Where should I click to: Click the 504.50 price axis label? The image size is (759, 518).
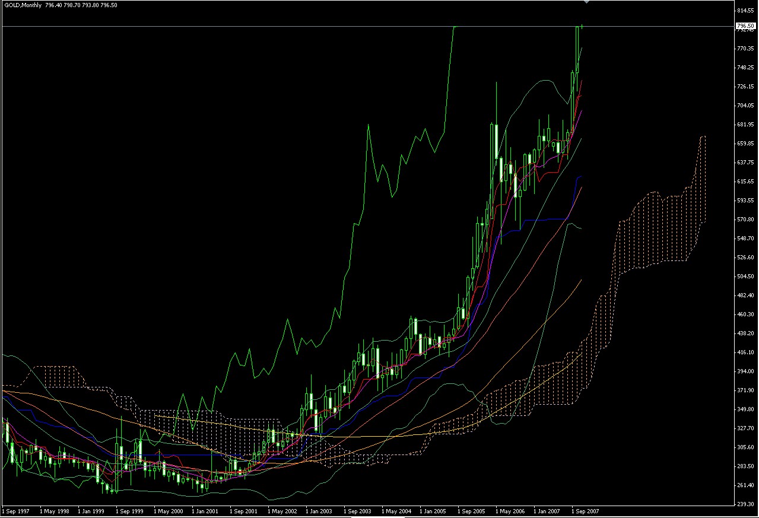[745, 277]
